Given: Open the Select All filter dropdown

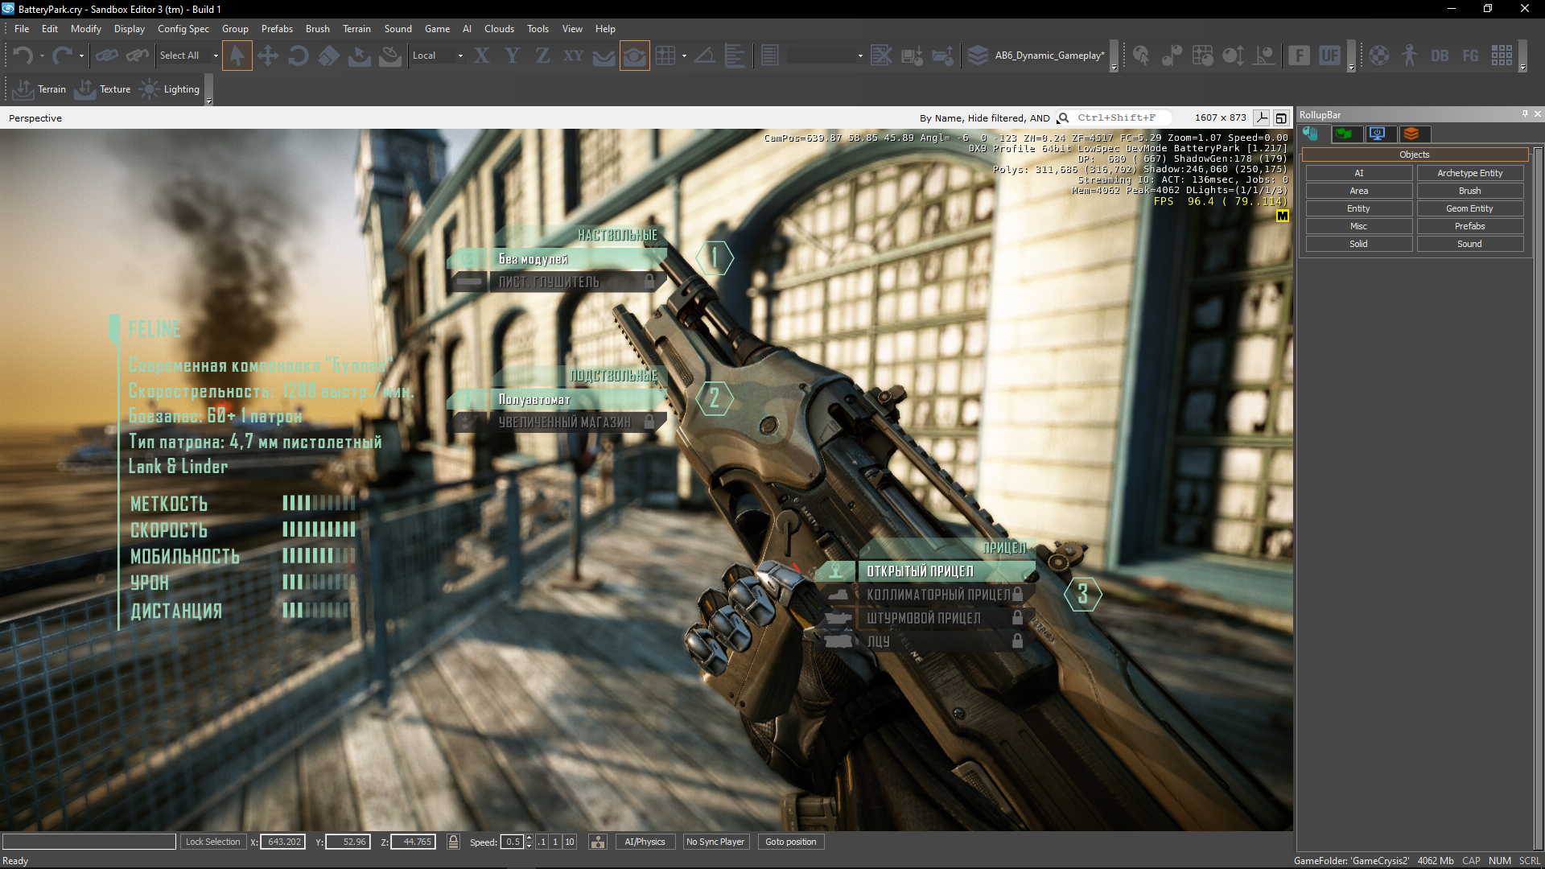Looking at the screenshot, I should point(215,56).
